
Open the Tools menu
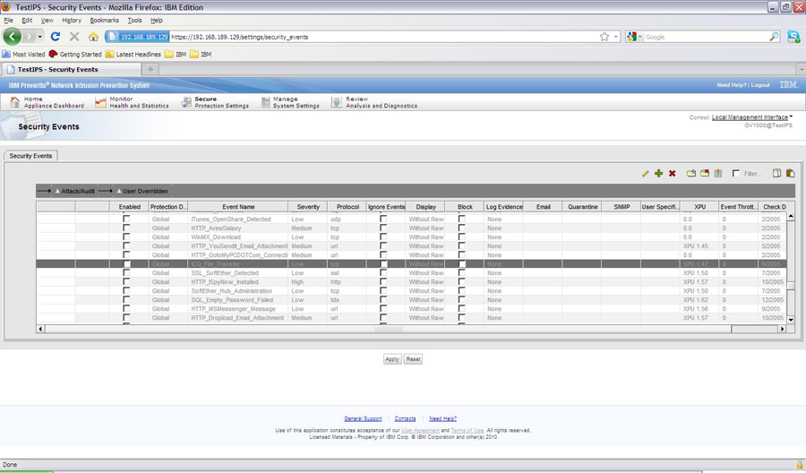134,20
